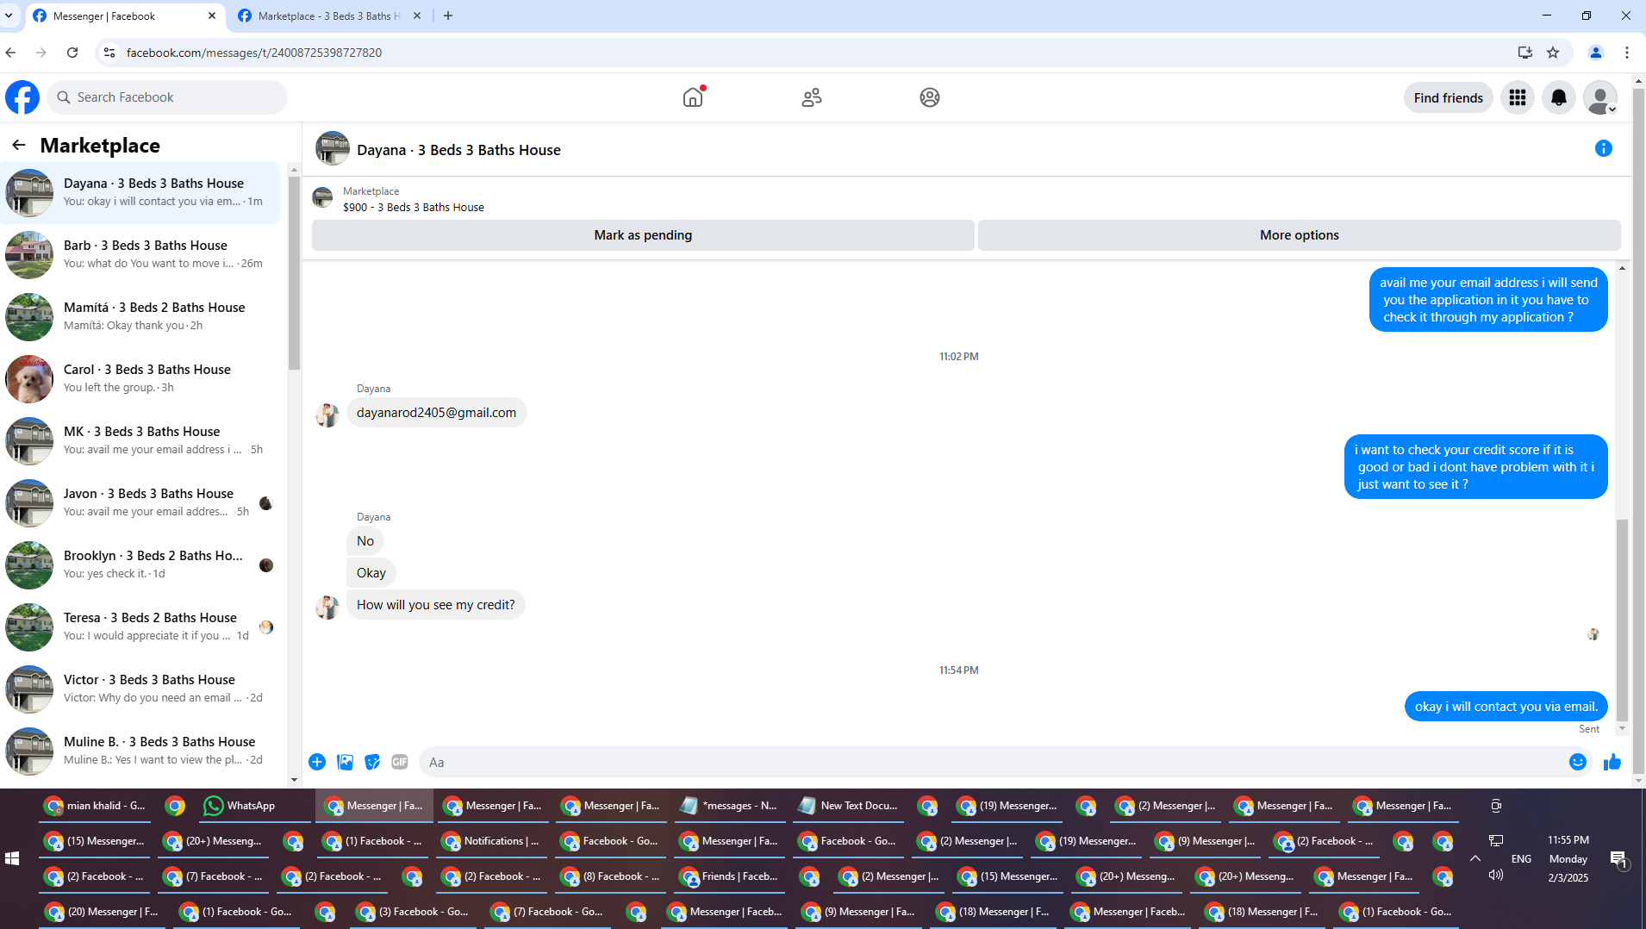Open the Brooklyn 3 Beds 2 Baths conversation

tap(140, 564)
